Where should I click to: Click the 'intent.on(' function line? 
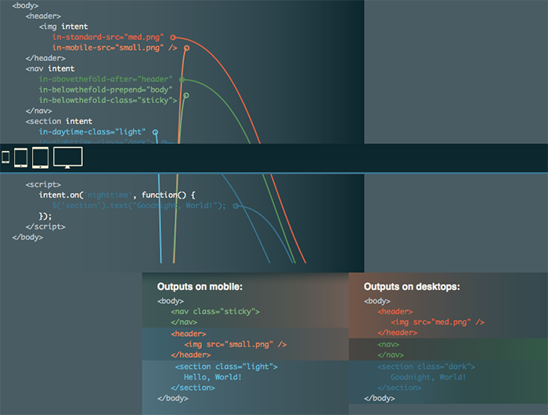[117, 195]
